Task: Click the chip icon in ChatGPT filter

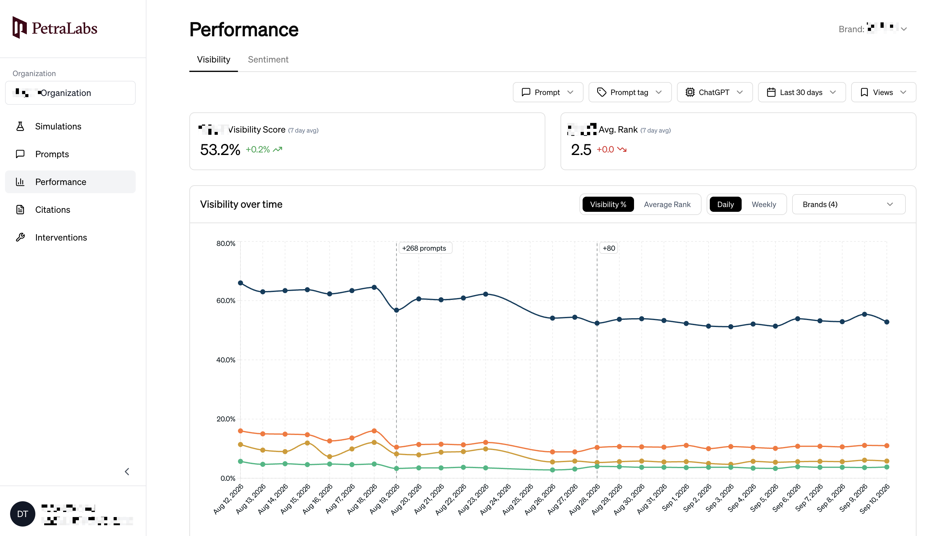Action: (690, 92)
